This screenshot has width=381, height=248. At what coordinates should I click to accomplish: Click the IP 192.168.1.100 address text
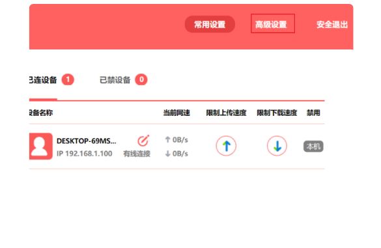84,154
